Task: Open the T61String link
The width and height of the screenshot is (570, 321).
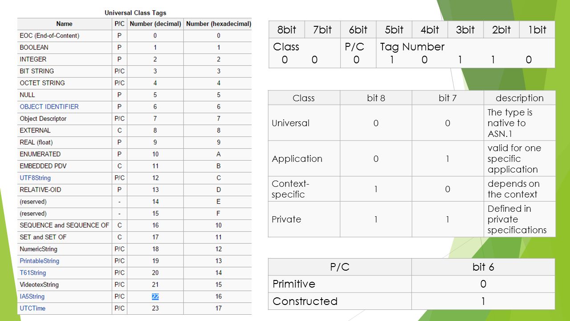Action: [x=33, y=273]
